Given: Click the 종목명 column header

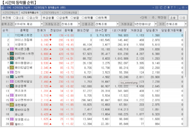Looking at the screenshot, I should point(24,30).
